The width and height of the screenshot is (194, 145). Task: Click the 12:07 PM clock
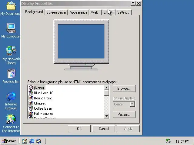coord(182,141)
